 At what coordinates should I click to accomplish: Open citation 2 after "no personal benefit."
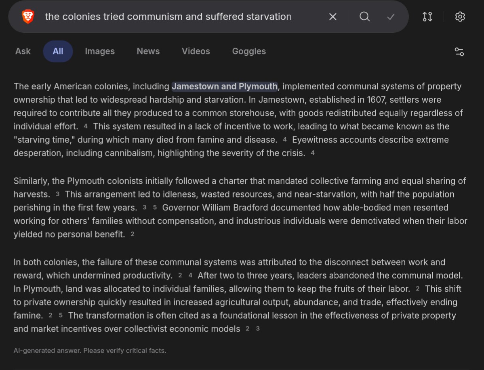pyautogui.click(x=133, y=234)
